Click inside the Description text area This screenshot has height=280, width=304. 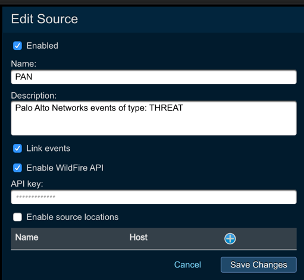(x=153, y=118)
